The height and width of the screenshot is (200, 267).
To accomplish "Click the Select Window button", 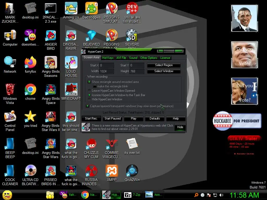I will coord(164,71).
